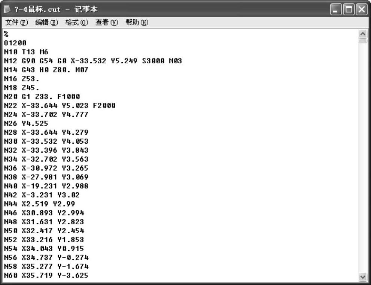The width and height of the screenshot is (371, 285).
Task: Click the N20 G1 Z33. F1000 line
Action: click(42, 97)
